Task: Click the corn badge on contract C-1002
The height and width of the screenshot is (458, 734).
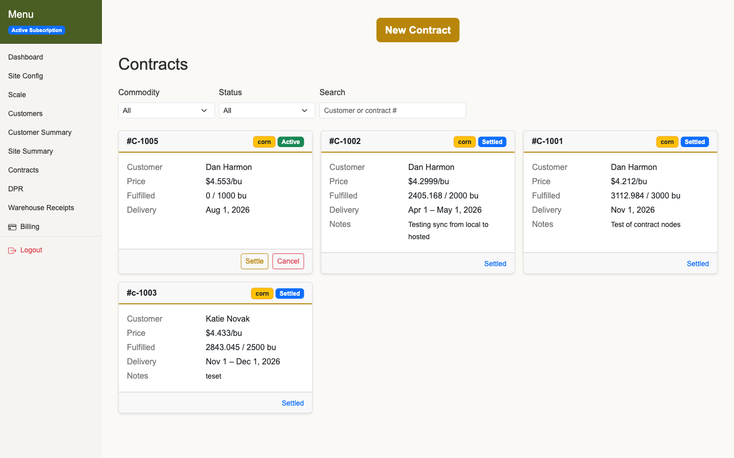Action: click(464, 141)
